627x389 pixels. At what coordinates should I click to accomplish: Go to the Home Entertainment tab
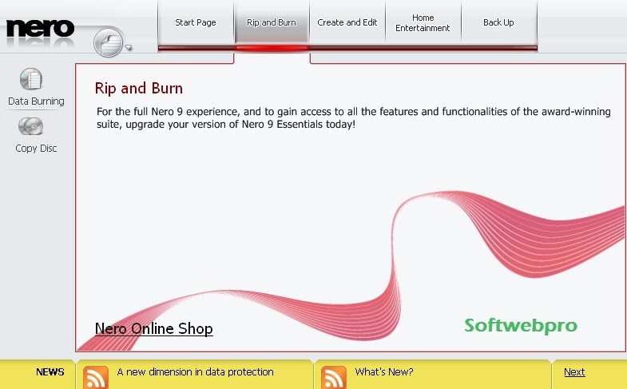coord(423,22)
